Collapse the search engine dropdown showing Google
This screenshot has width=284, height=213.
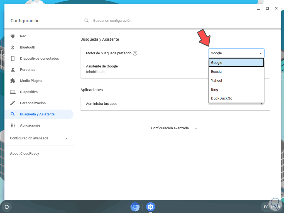click(236, 53)
